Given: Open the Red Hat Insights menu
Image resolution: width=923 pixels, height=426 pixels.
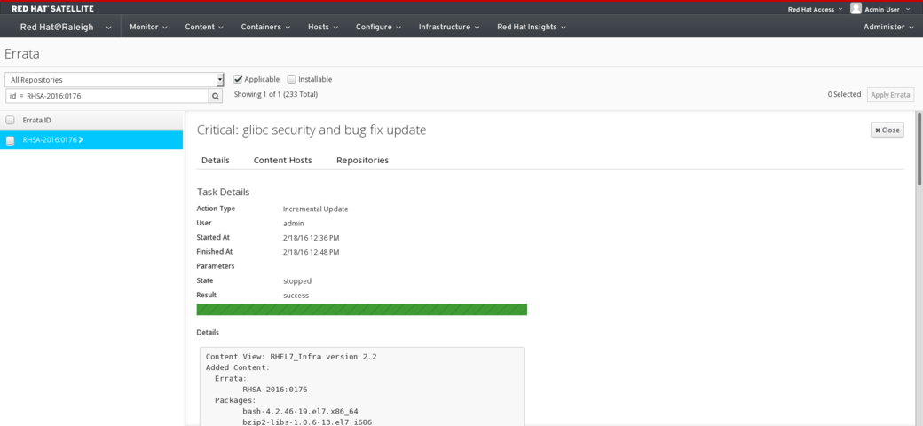Looking at the screenshot, I should [532, 27].
